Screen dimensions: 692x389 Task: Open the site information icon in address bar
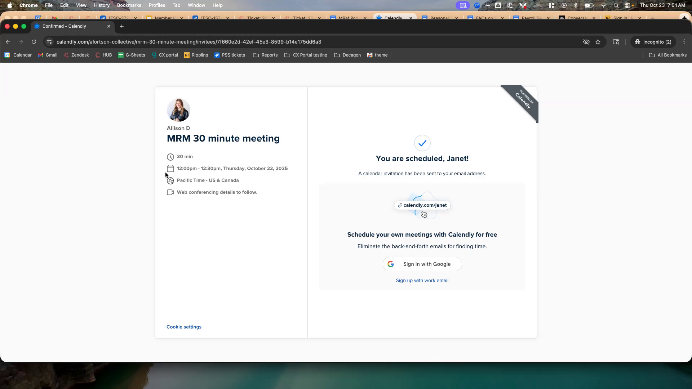coord(49,42)
